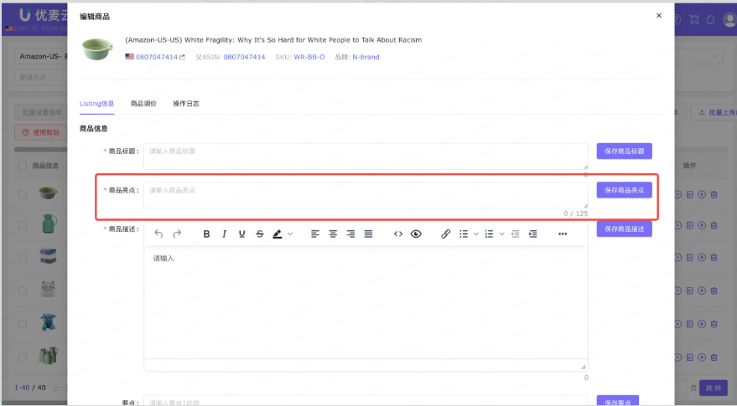Align description text left

click(x=315, y=234)
